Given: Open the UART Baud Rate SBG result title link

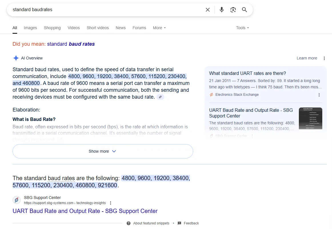Looking at the screenshot, I should [x=85, y=211].
